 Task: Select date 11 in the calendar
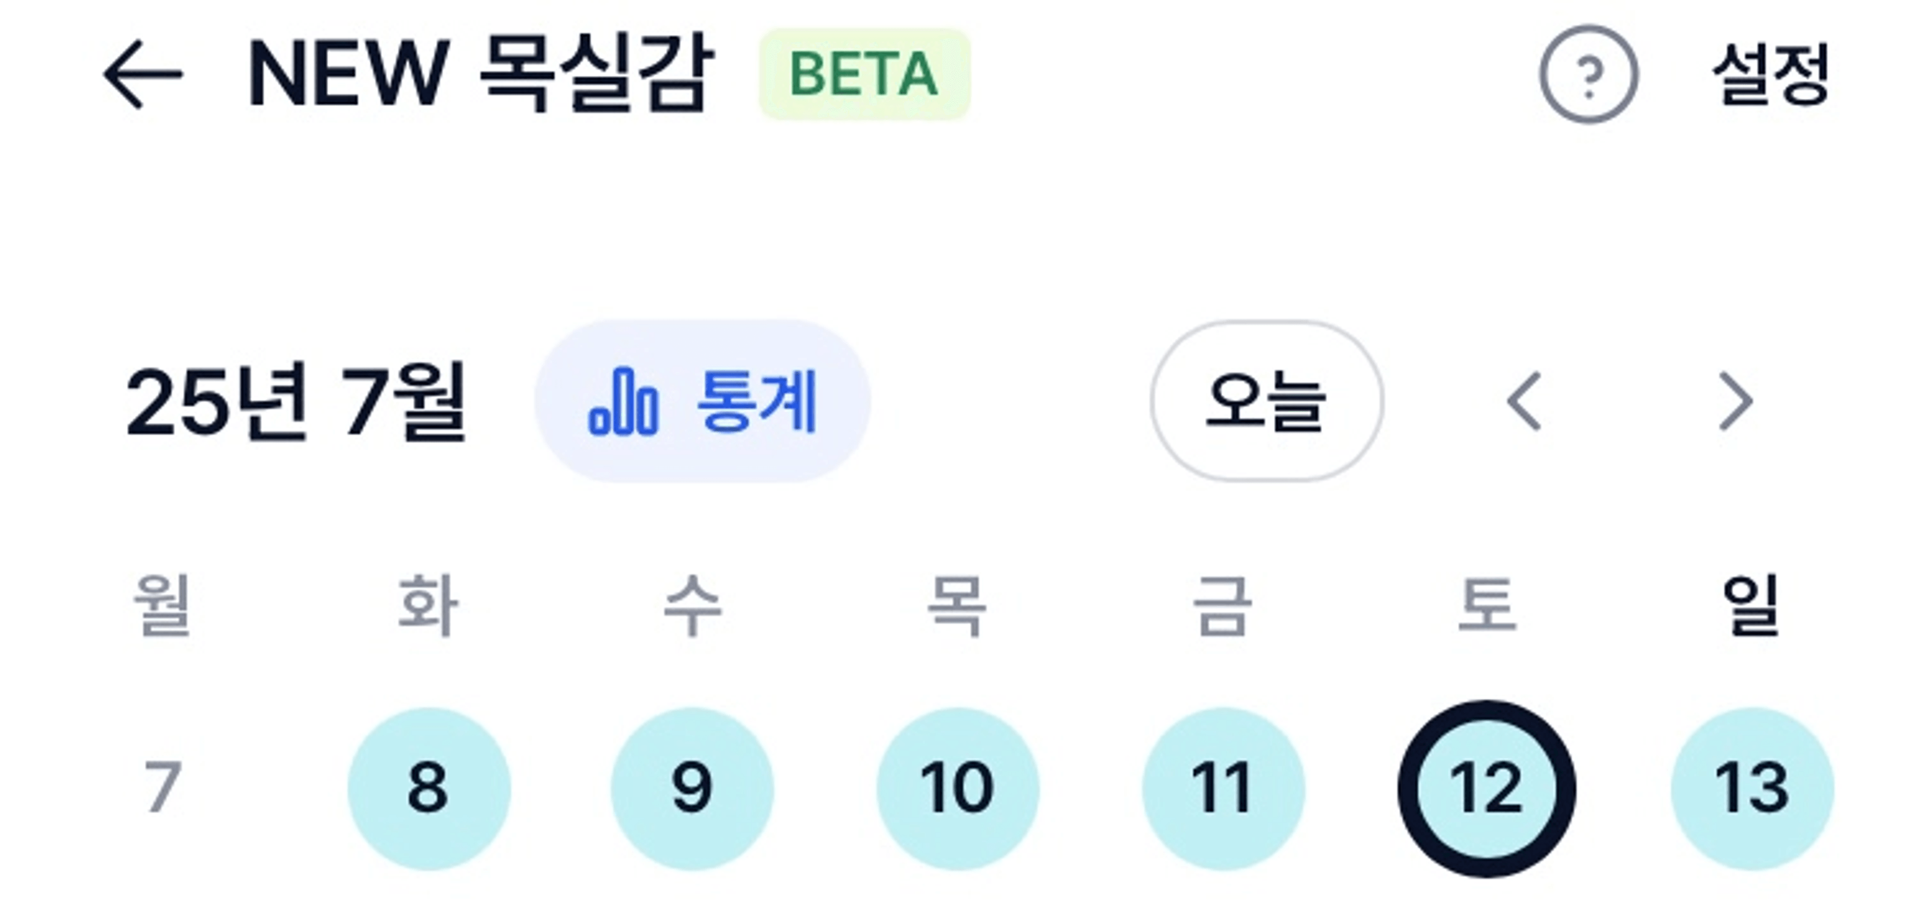tap(1223, 789)
